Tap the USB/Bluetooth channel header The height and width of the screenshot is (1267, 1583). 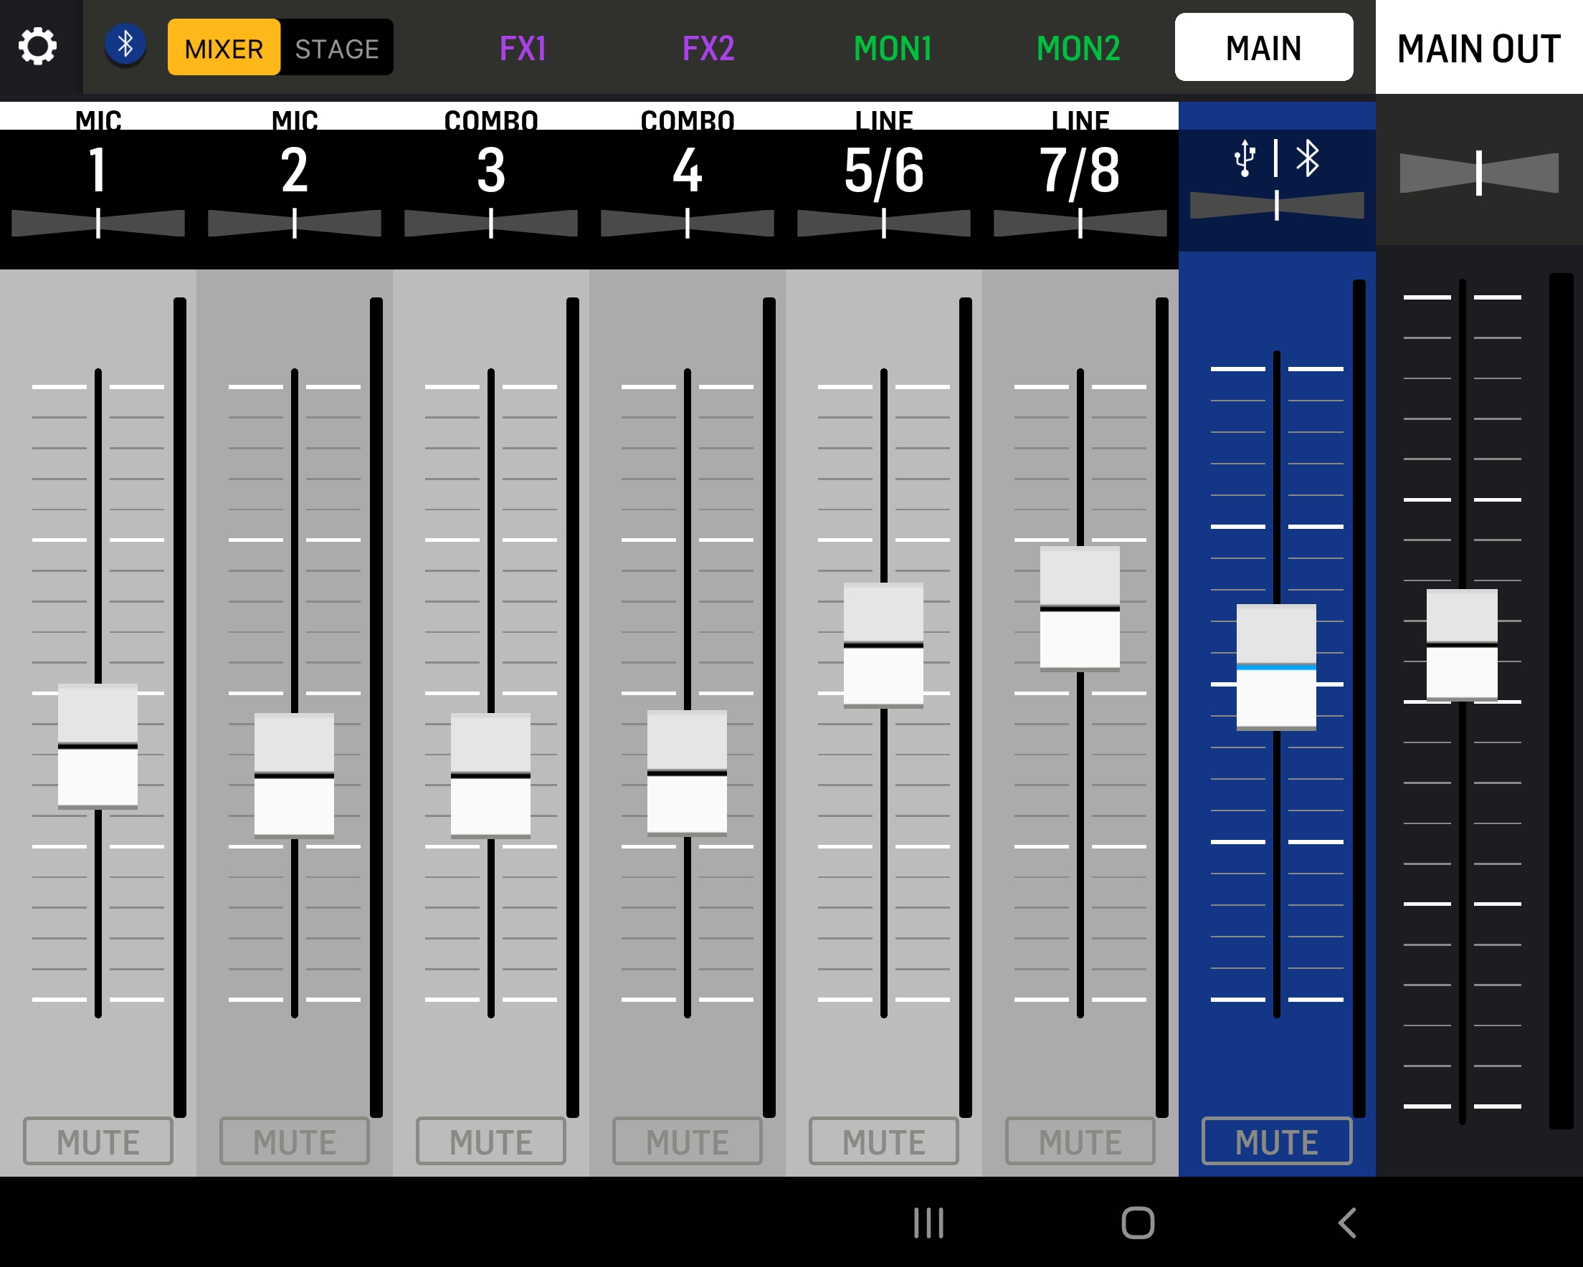(1276, 158)
